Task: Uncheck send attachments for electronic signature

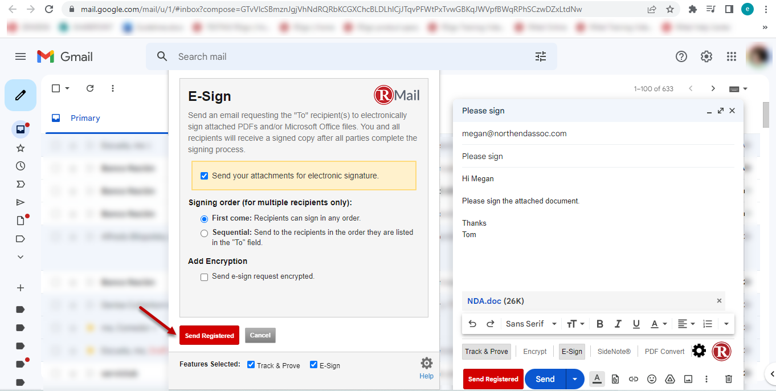Action: pyautogui.click(x=204, y=176)
